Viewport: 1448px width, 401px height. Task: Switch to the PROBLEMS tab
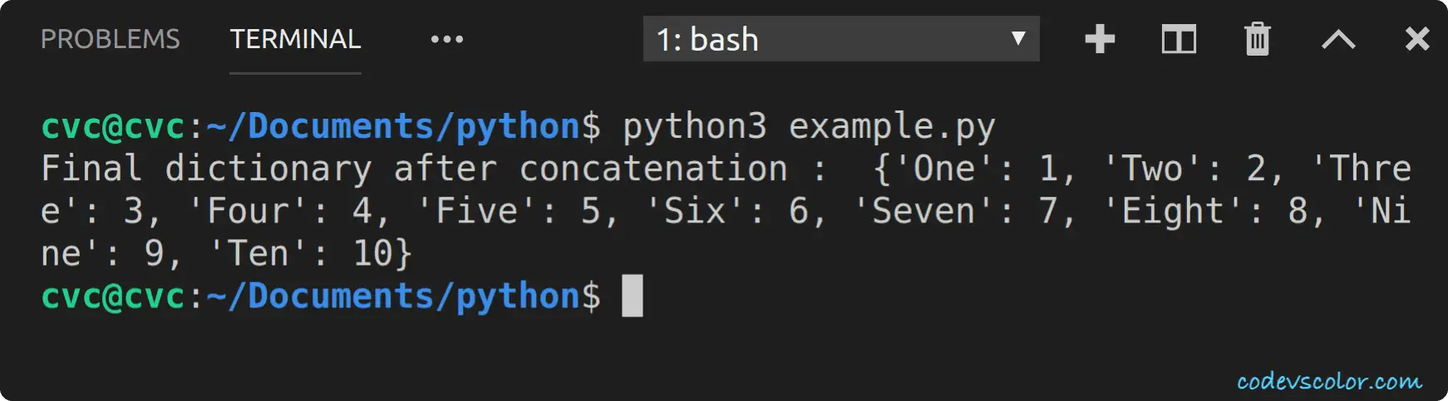point(111,39)
